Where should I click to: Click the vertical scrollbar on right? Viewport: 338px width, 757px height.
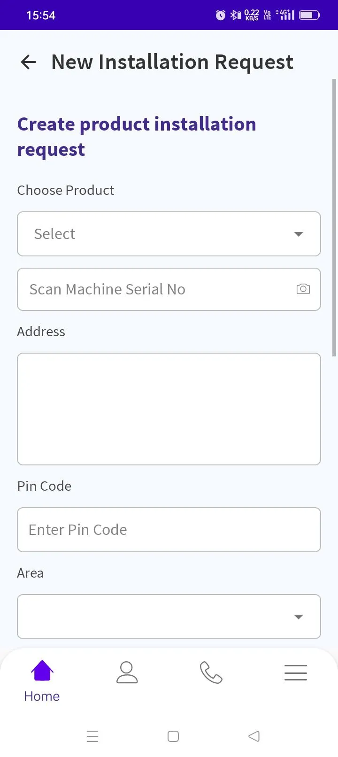tap(334, 216)
